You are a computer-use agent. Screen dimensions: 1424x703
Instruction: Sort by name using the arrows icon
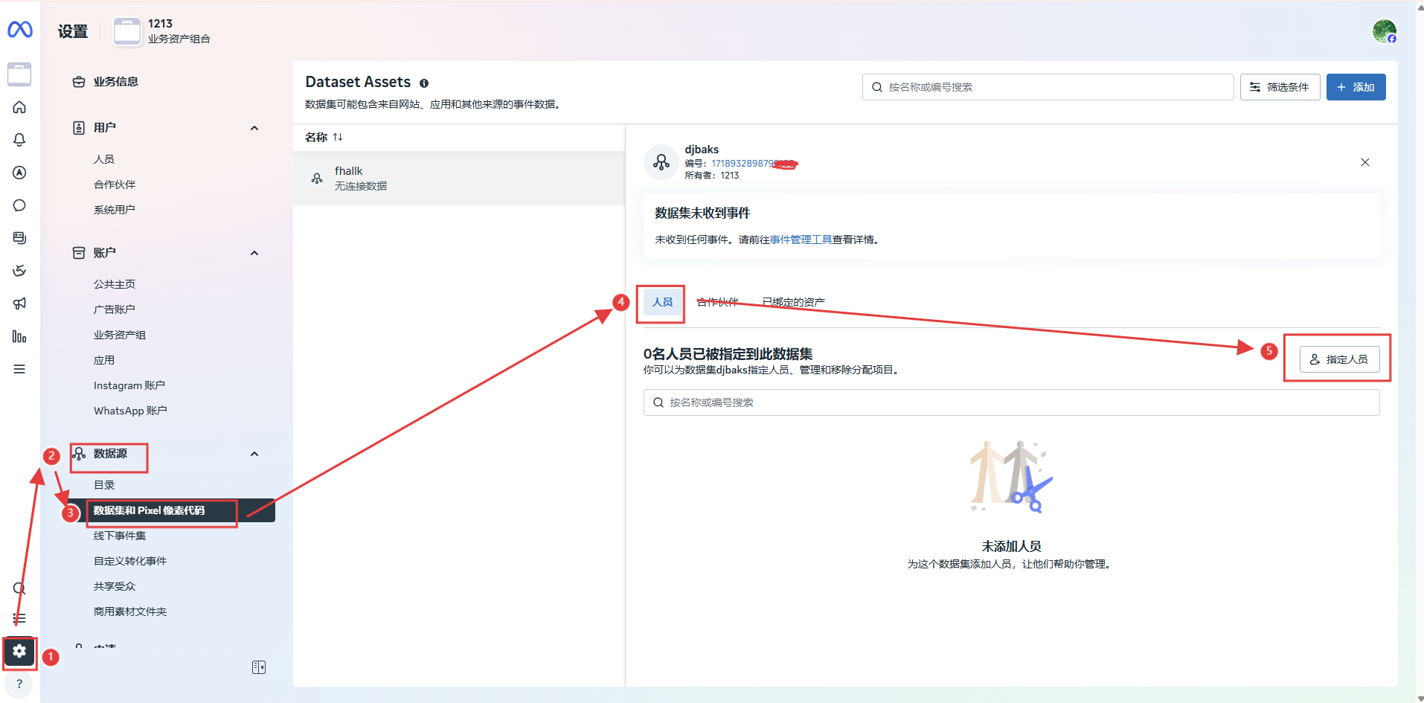point(338,137)
